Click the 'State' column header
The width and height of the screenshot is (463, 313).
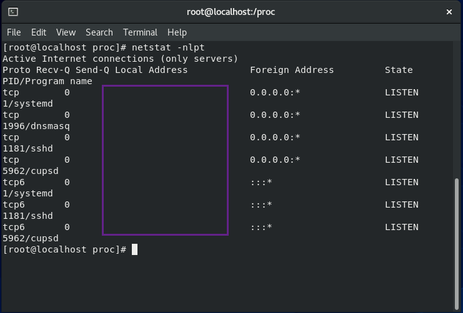399,70
